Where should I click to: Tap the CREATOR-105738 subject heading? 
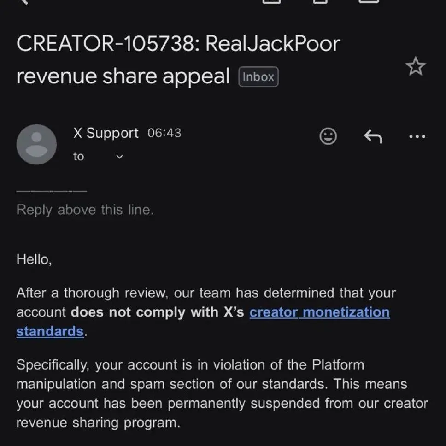point(178,60)
